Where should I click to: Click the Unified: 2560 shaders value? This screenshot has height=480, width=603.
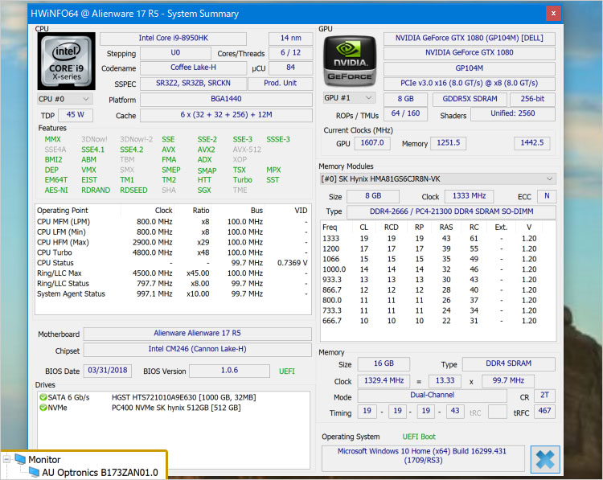coord(513,113)
